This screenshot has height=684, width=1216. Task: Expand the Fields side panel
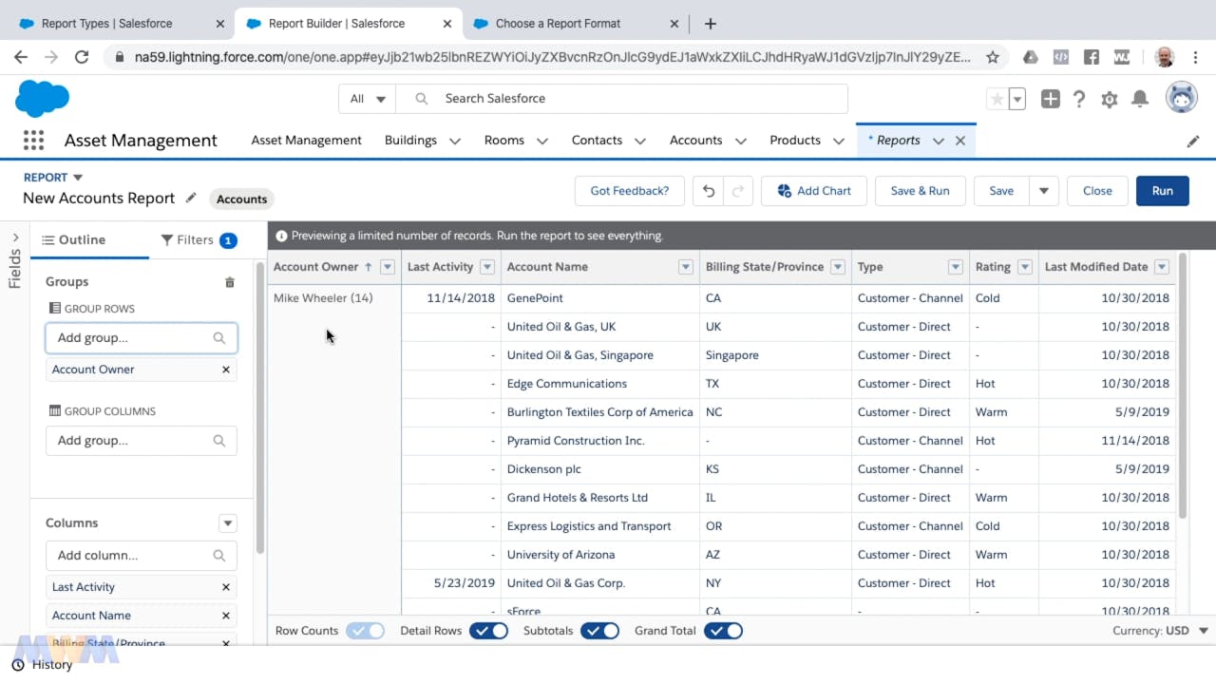click(15, 237)
